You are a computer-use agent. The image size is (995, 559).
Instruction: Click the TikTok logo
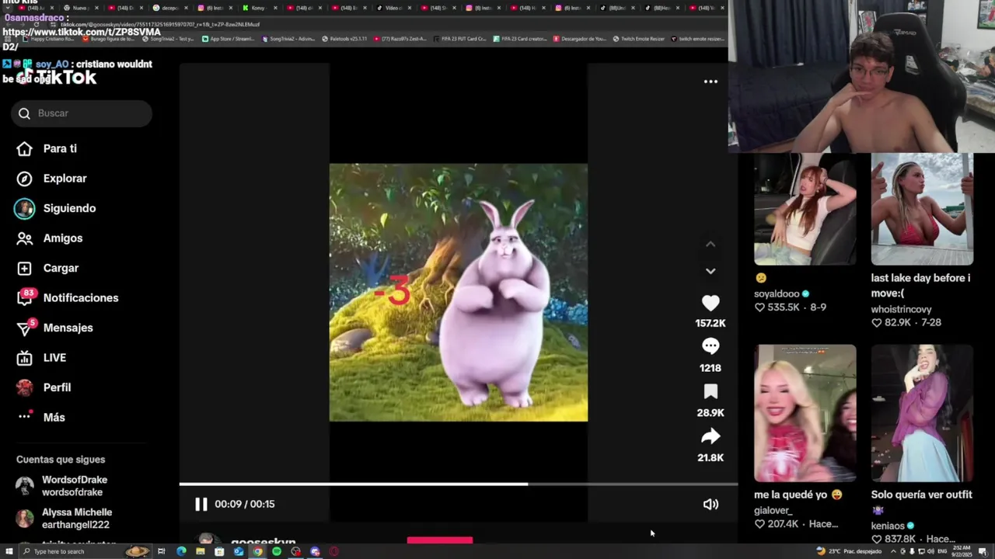click(x=58, y=78)
